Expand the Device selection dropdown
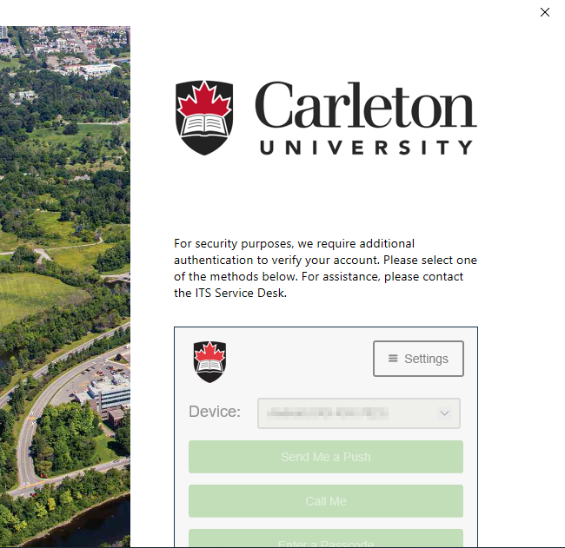Image resolution: width=565 pixels, height=548 pixels. click(358, 413)
